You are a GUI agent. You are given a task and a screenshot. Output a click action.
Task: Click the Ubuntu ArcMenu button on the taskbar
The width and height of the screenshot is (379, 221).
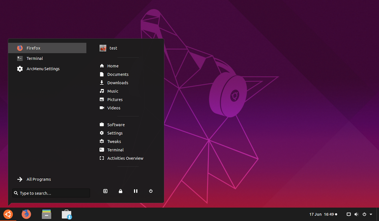pyautogui.click(x=8, y=214)
